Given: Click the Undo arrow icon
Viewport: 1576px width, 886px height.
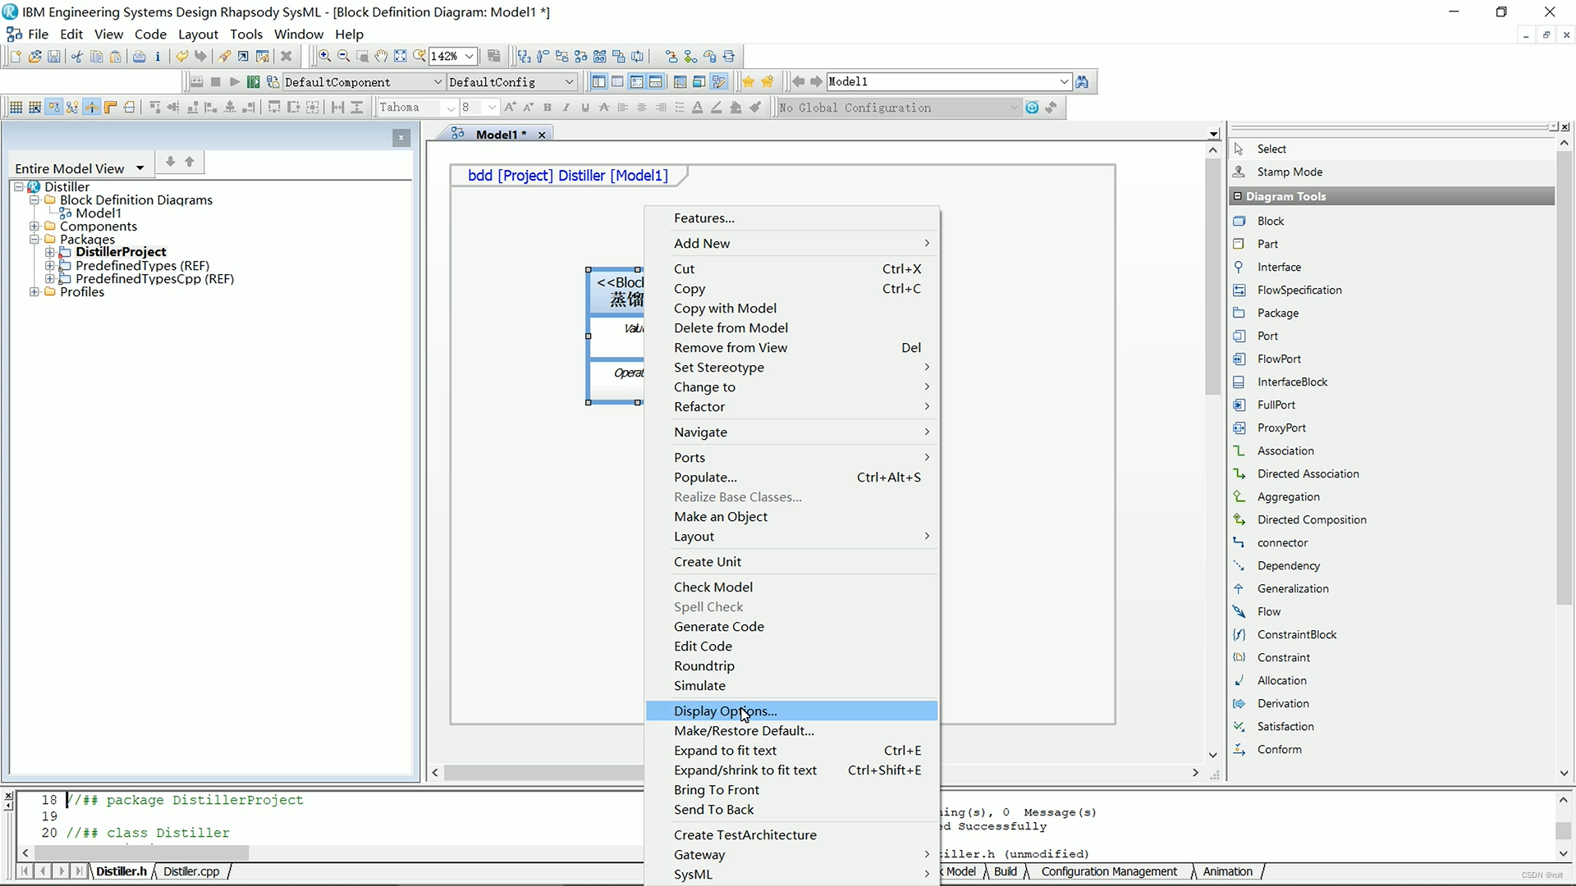Looking at the screenshot, I should 181,57.
